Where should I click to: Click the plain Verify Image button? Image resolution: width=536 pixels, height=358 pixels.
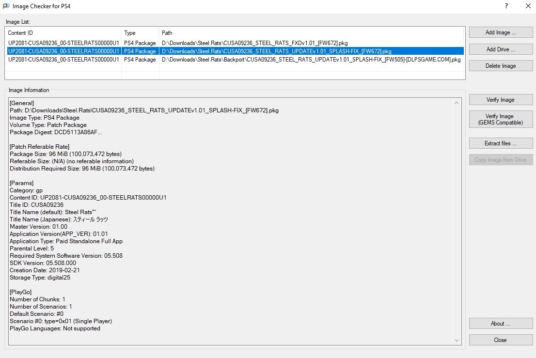(501, 100)
